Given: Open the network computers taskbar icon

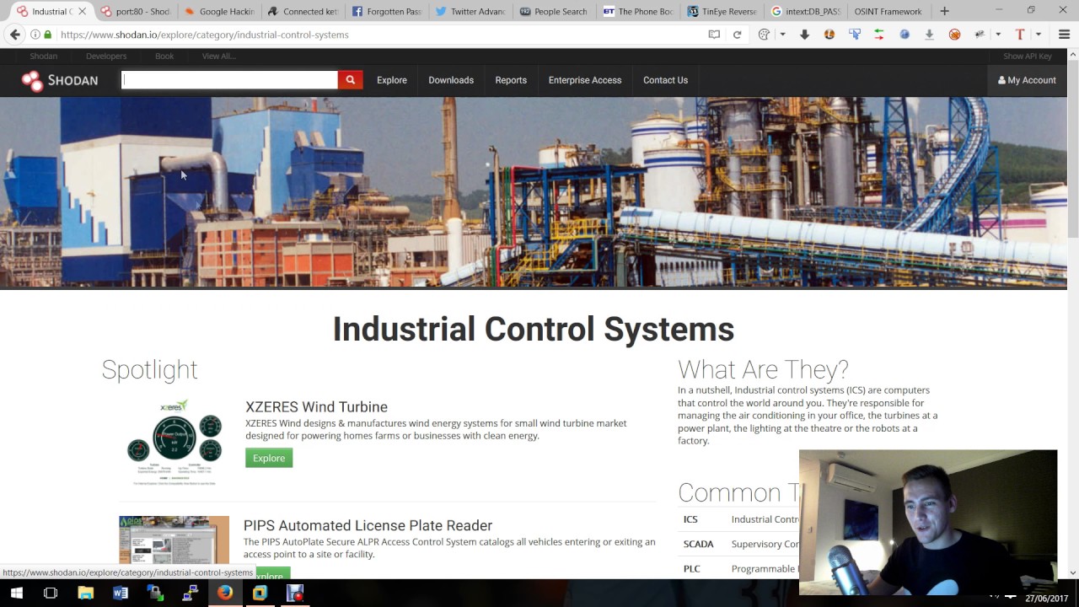Looking at the screenshot, I should pyautogui.click(x=190, y=594).
